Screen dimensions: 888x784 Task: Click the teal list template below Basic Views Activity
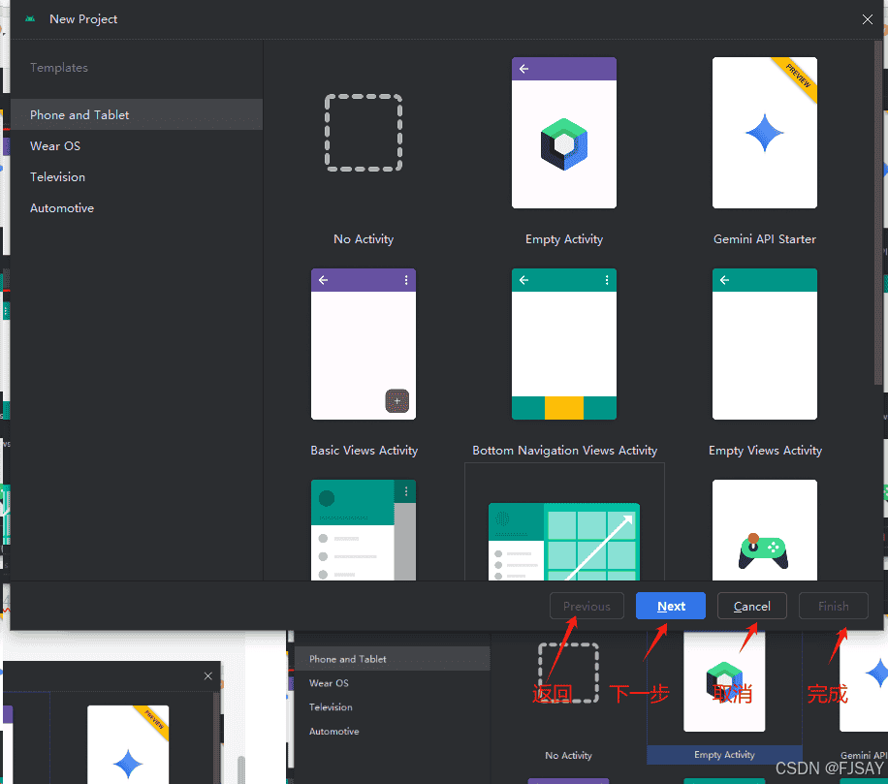tap(363, 530)
